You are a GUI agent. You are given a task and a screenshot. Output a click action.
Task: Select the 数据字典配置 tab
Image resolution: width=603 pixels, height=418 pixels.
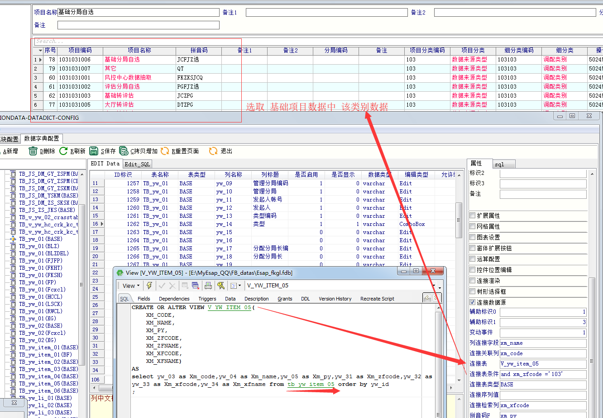[x=42, y=138]
